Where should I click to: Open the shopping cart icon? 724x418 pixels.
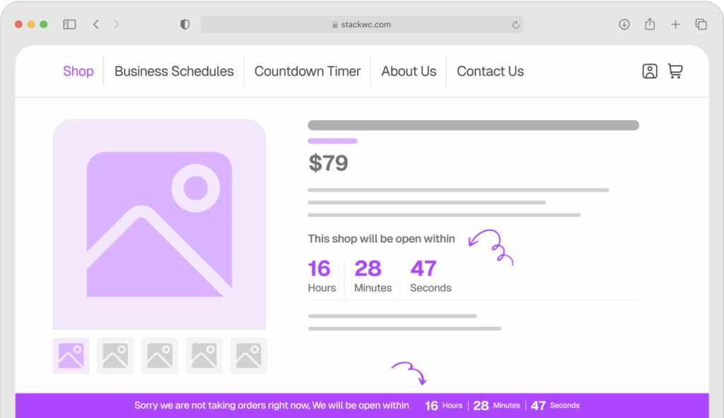tap(675, 71)
